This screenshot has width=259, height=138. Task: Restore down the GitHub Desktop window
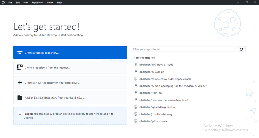point(247,2)
